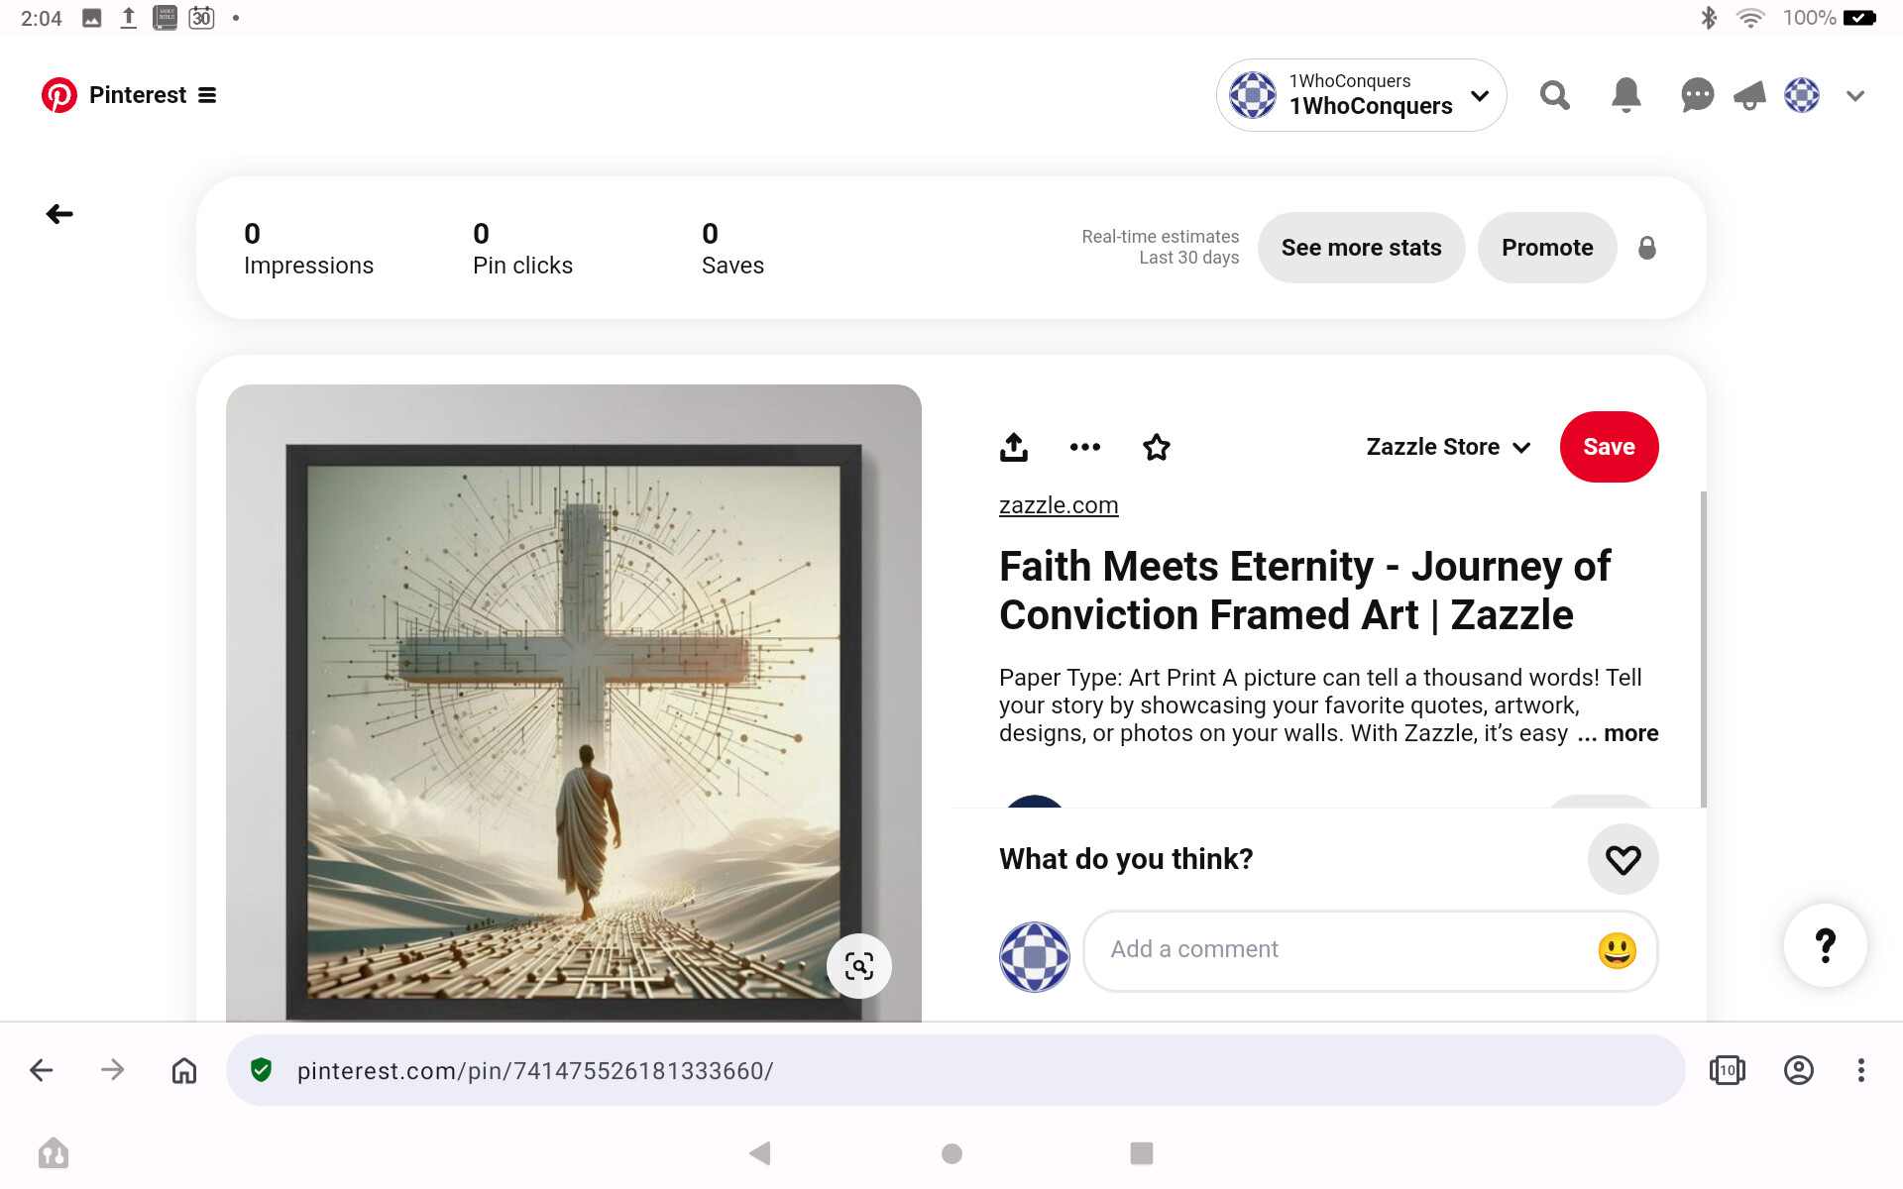The image size is (1903, 1189).
Task: Open the zazzle.com link
Action: point(1059,505)
